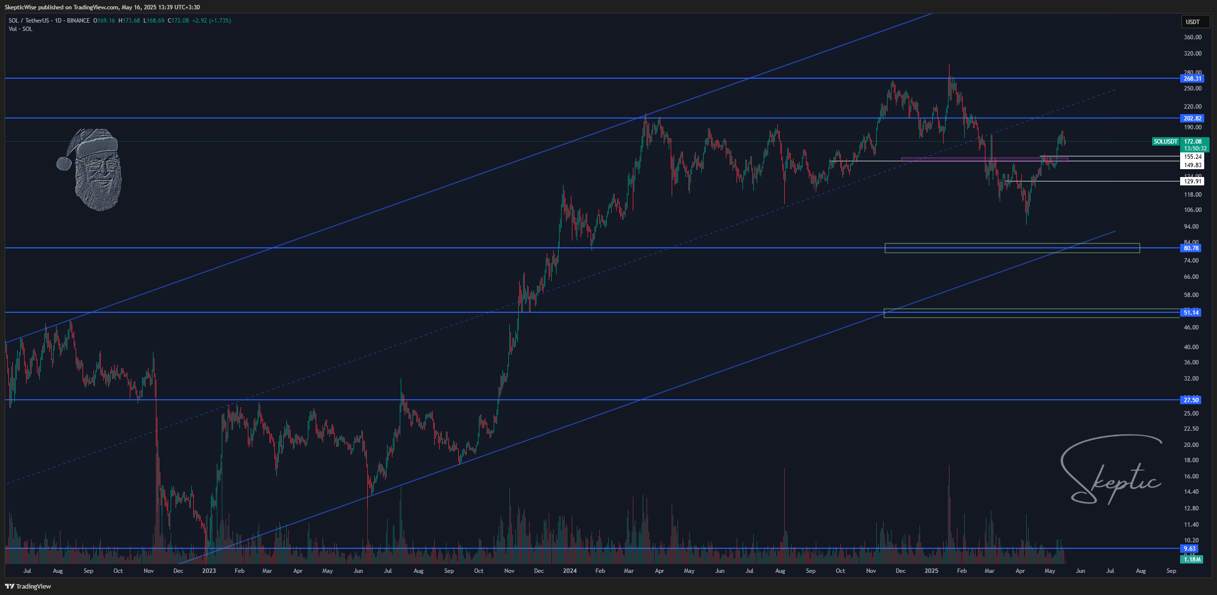Click the close price C172.08 value

tap(178, 21)
